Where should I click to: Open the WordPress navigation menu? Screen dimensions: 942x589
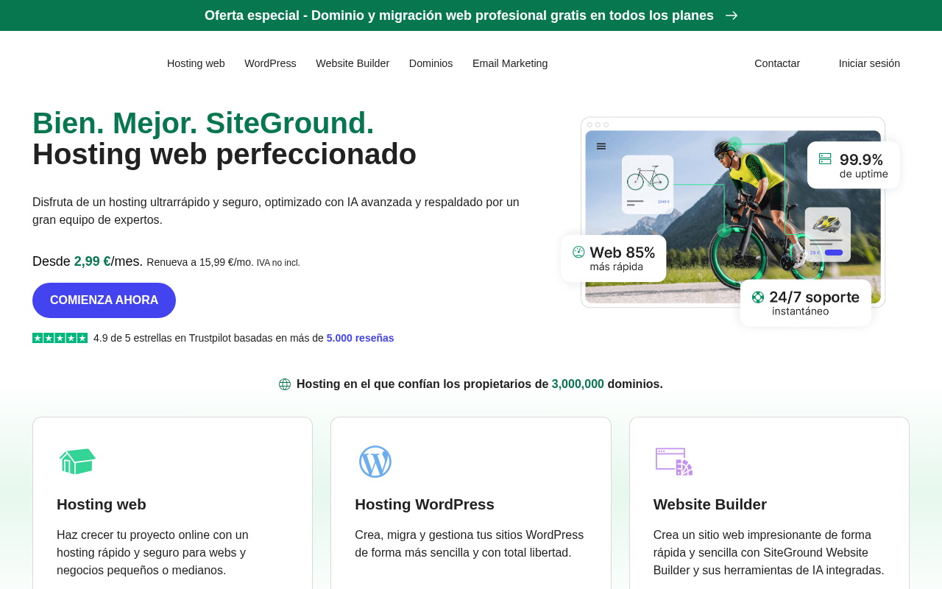click(x=270, y=63)
